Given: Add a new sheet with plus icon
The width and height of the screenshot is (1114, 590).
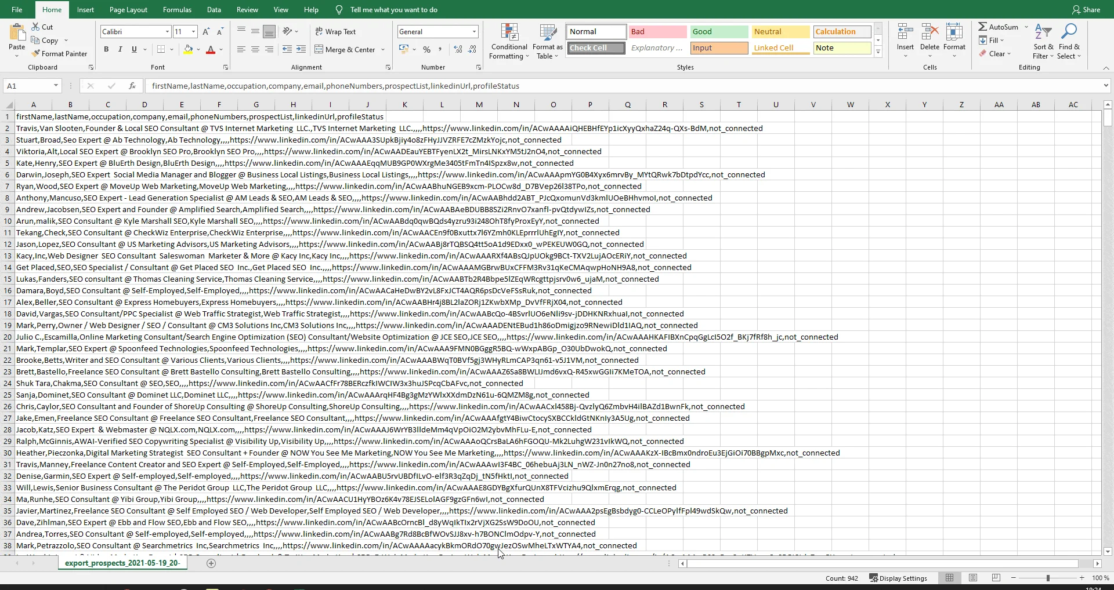Looking at the screenshot, I should pos(211,563).
